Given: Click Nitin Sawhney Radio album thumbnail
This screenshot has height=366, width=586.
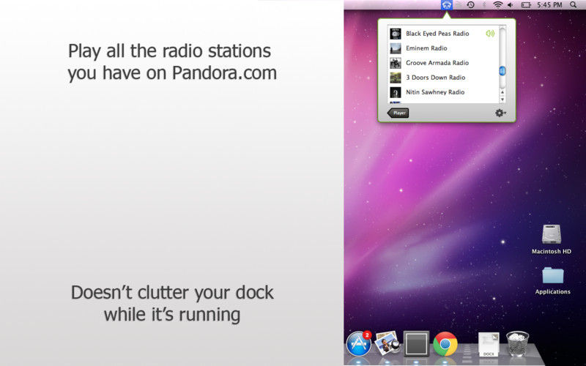Looking at the screenshot, I should coord(396,92).
